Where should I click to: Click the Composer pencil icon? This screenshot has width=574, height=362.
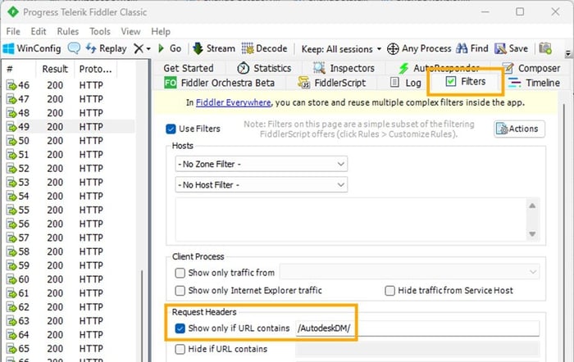508,68
